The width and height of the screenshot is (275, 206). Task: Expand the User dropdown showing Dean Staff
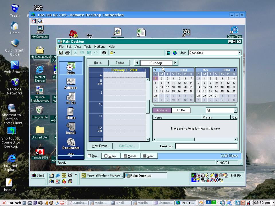239,53
